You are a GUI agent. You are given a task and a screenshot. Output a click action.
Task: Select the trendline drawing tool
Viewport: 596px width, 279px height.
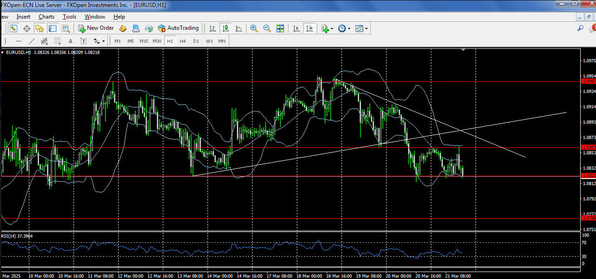pos(31,41)
